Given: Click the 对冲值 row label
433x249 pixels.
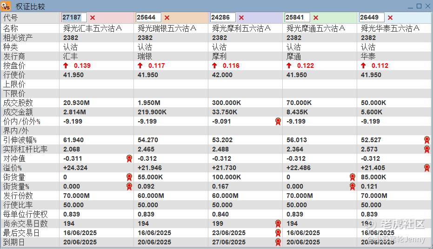Looking at the screenshot, I should [14, 158].
